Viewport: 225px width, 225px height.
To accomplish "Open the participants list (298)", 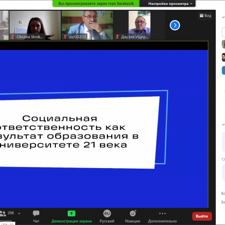I will 7,213.
